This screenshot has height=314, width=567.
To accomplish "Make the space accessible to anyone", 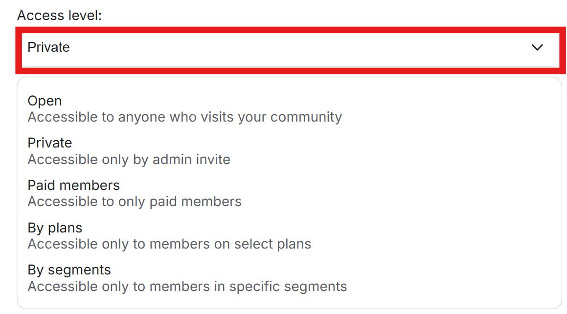I will tap(184, 109).
